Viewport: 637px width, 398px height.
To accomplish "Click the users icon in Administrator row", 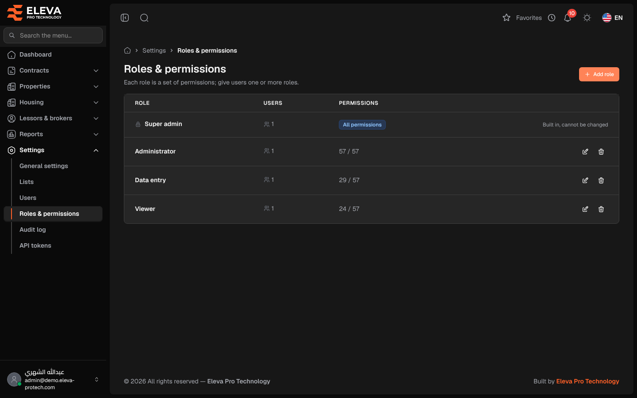I will [267, 151].
